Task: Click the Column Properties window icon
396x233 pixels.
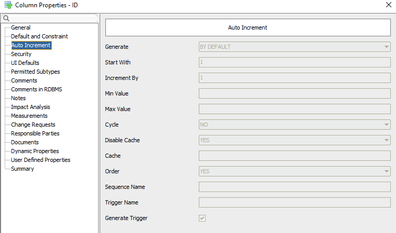Action: (x=8, y=5)
